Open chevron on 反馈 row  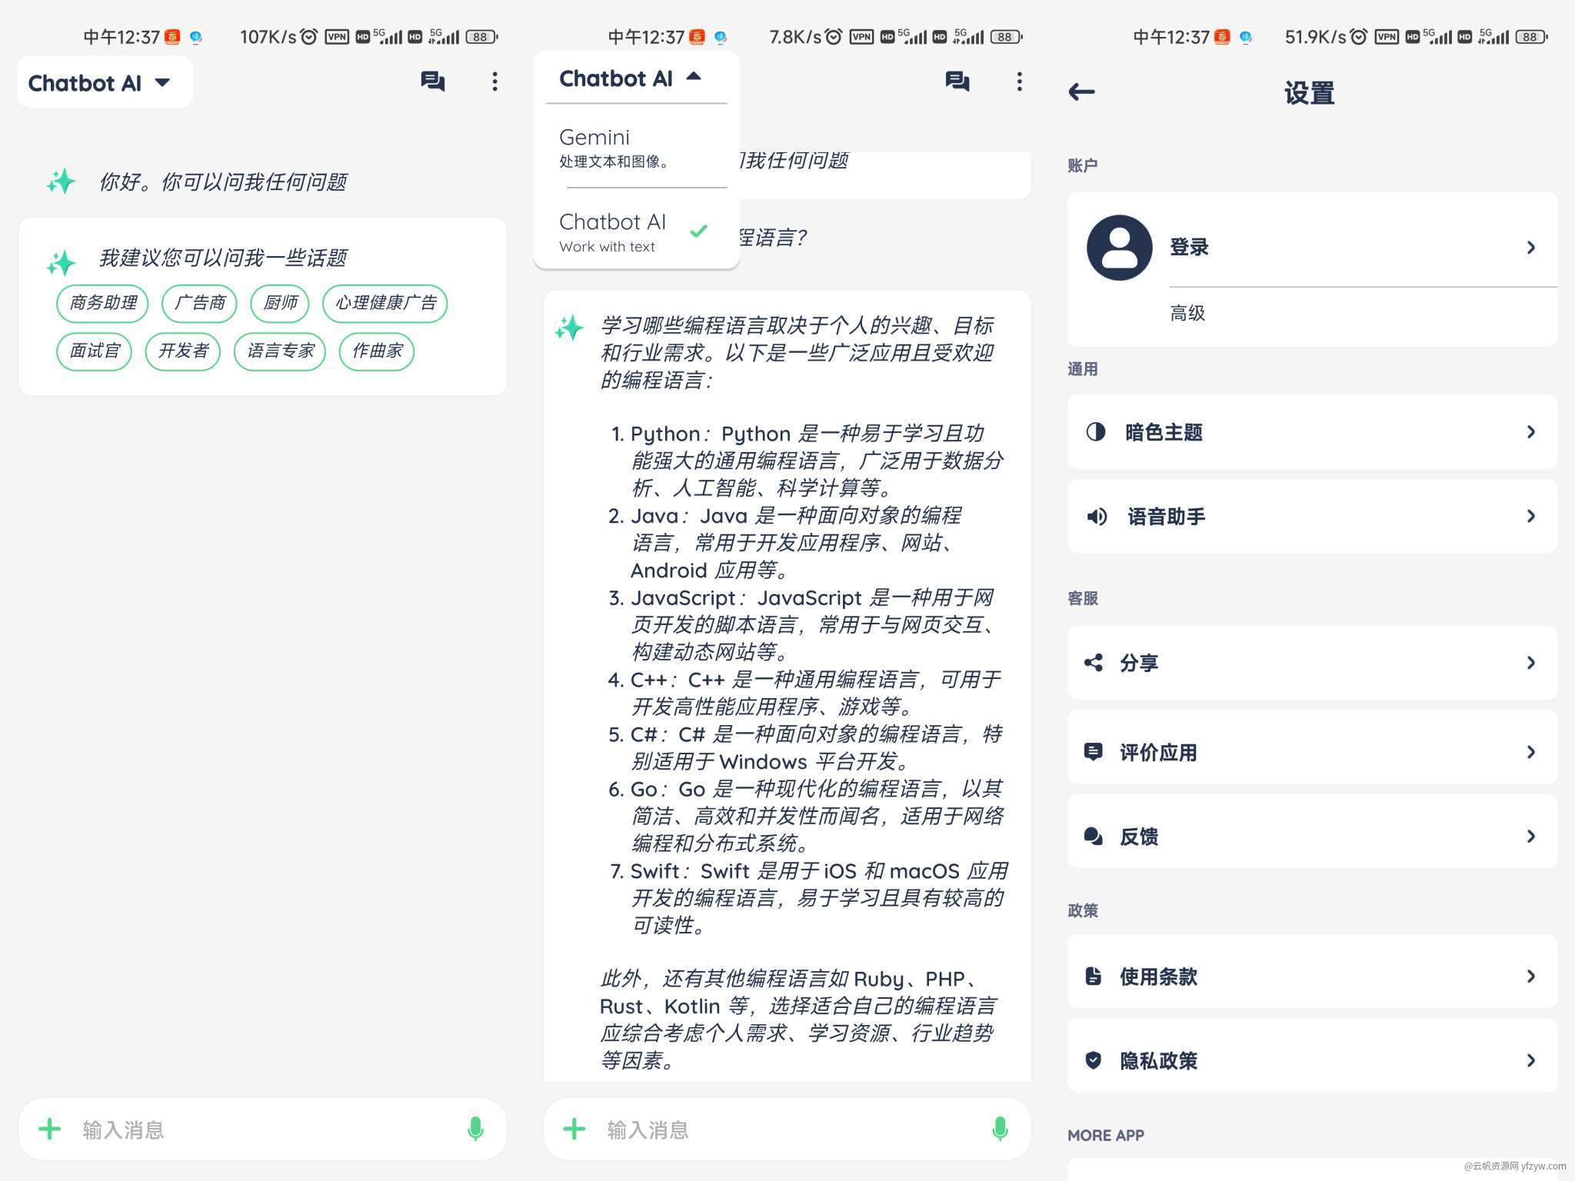tap(1530, 836)
